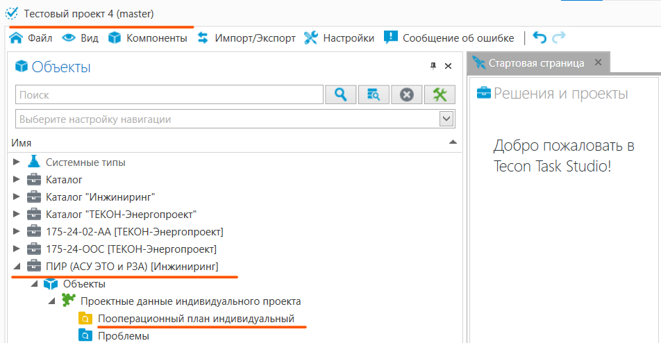Viewport: 661px width, 343px height.
Task: Expand the Системные типы node
Action: pyautogui.click(x=17, y=162)
